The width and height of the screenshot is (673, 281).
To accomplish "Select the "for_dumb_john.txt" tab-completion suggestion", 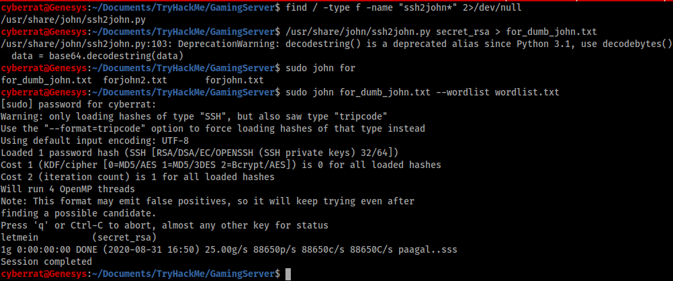I will click(x=46, y=81).
